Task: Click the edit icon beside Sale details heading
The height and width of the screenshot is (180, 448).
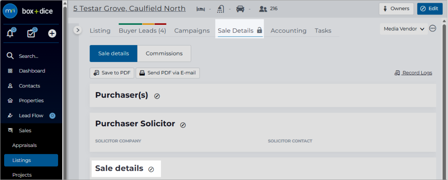Action: 151,169
